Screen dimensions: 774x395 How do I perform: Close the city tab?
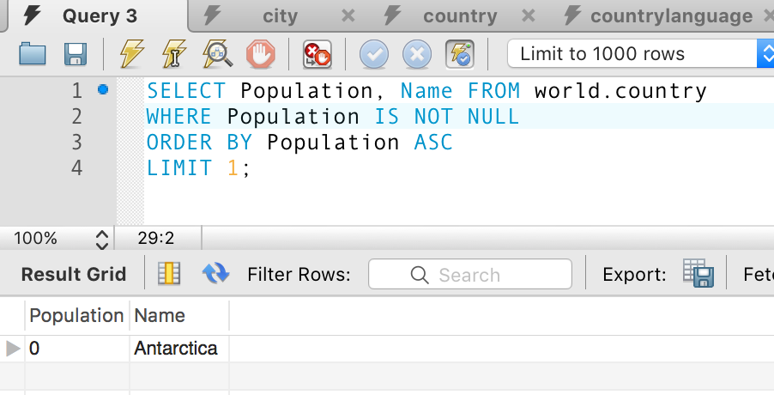[348, 16]
